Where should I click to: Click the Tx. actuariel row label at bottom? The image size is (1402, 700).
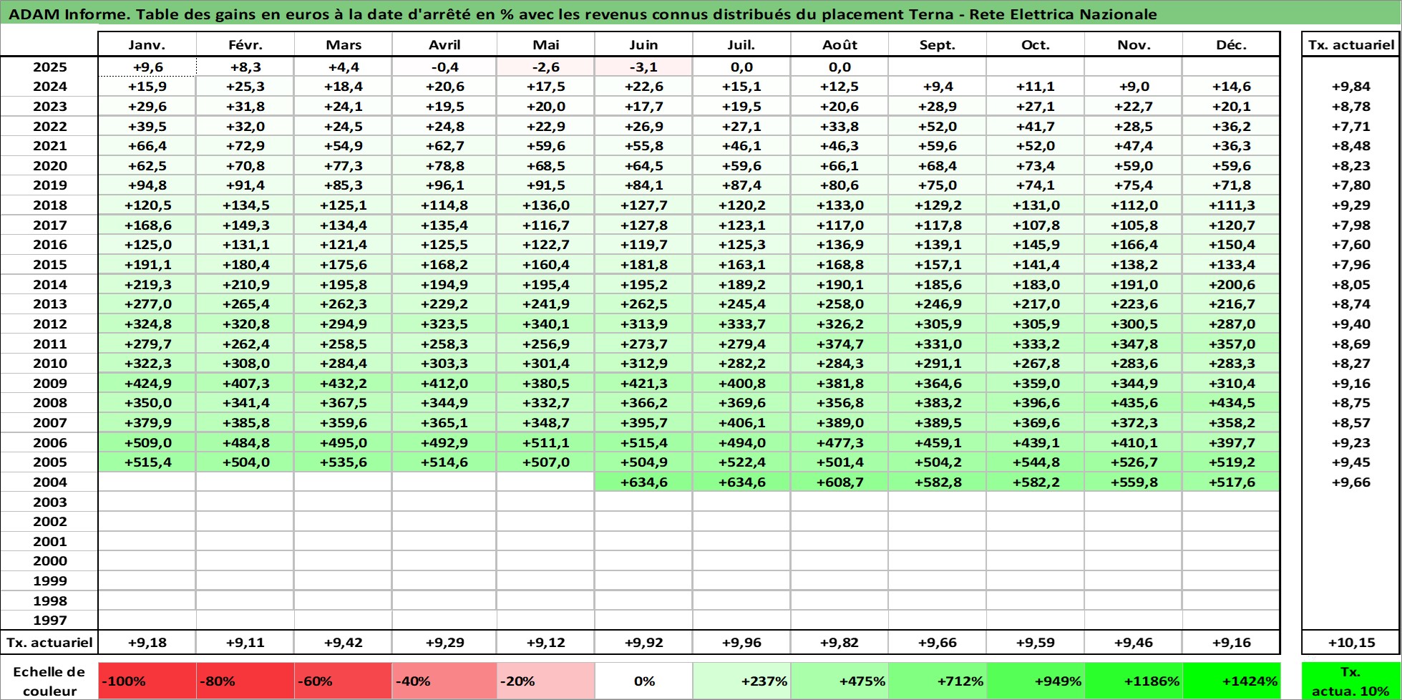[x=49, y=643]
